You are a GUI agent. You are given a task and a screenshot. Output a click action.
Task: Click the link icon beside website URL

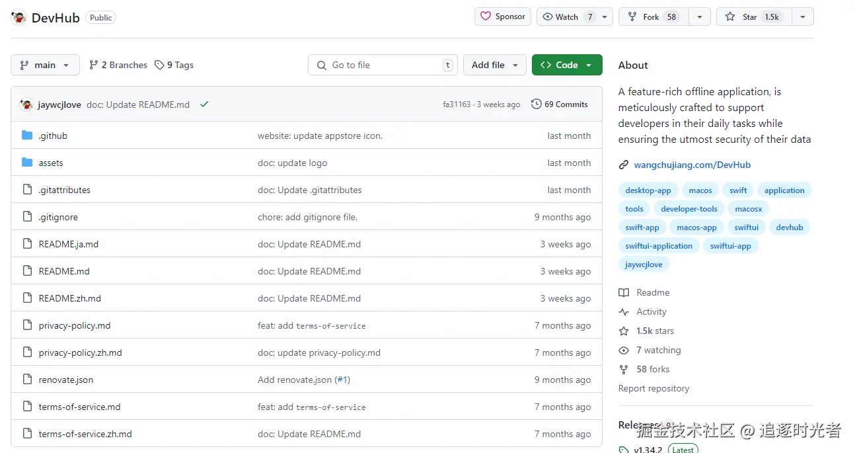pos(623,165)
